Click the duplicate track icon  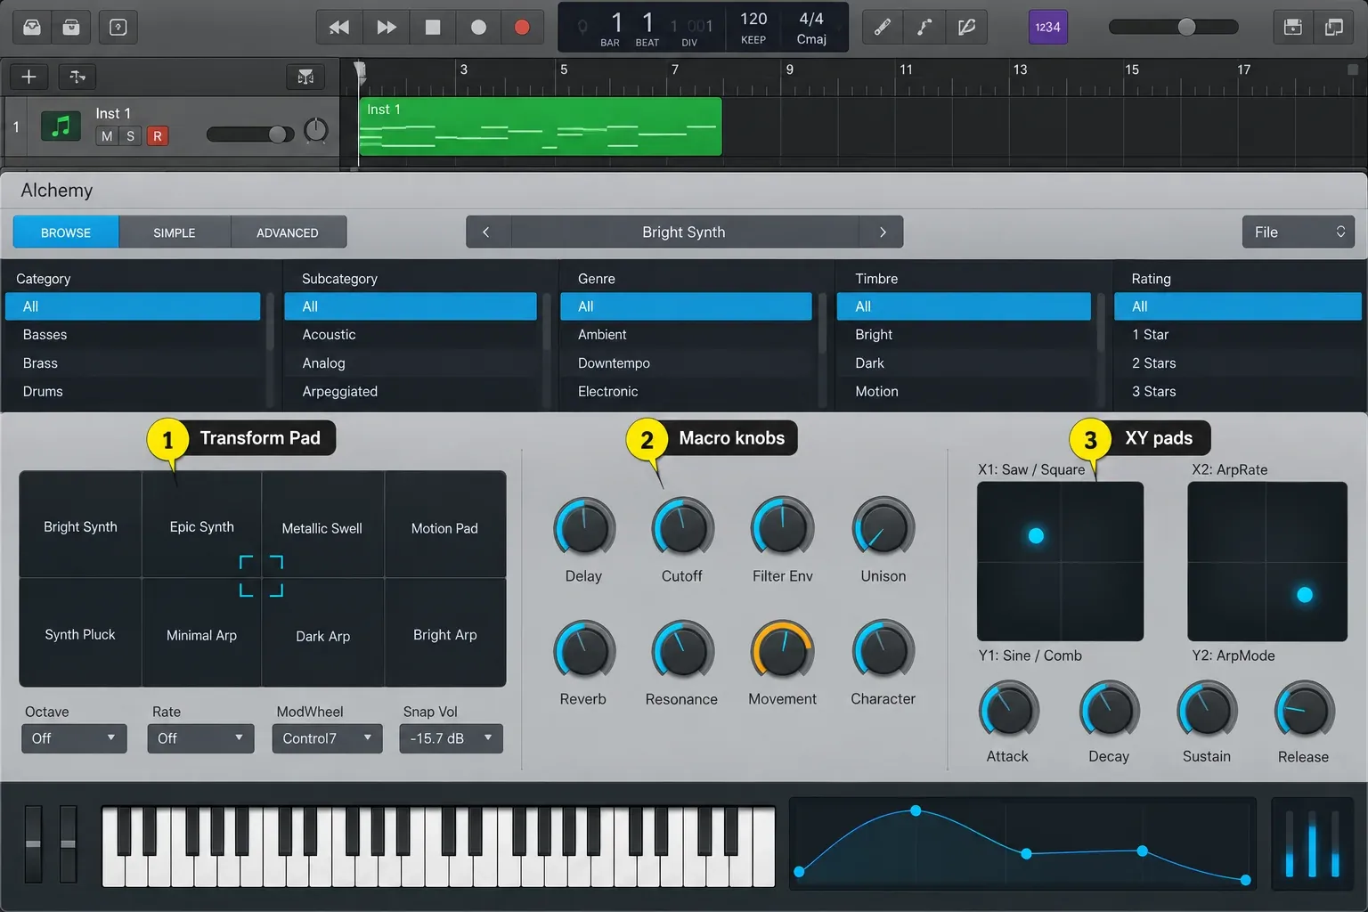pos(77,77)
